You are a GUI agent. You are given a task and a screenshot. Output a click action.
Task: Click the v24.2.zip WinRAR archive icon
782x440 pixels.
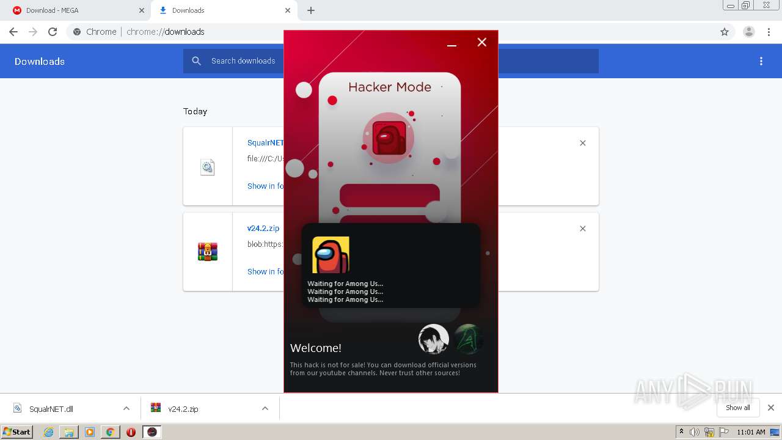(208, 251)
